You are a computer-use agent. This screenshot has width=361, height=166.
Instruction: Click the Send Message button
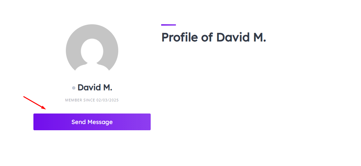click(x=92, y=122)
